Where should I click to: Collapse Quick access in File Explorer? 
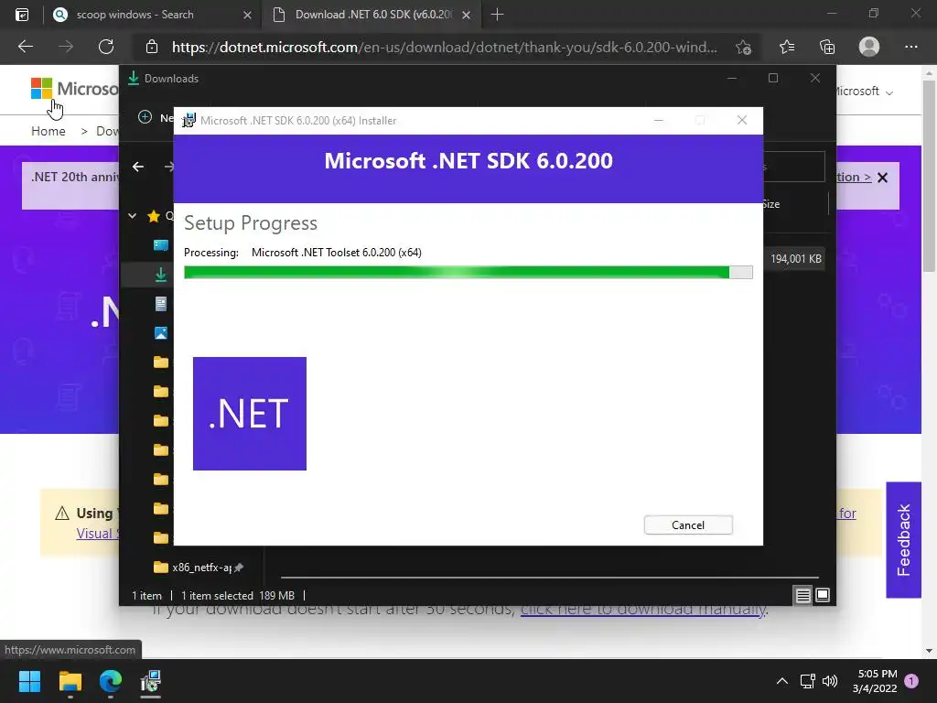point(132,216)
